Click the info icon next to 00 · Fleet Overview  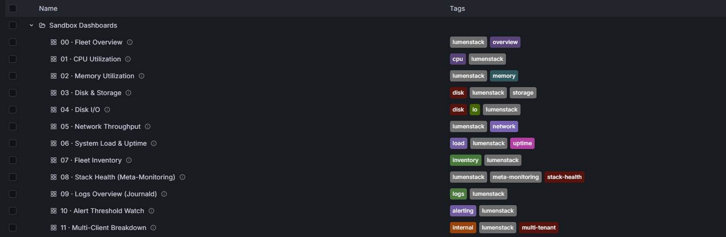point(130,42)
